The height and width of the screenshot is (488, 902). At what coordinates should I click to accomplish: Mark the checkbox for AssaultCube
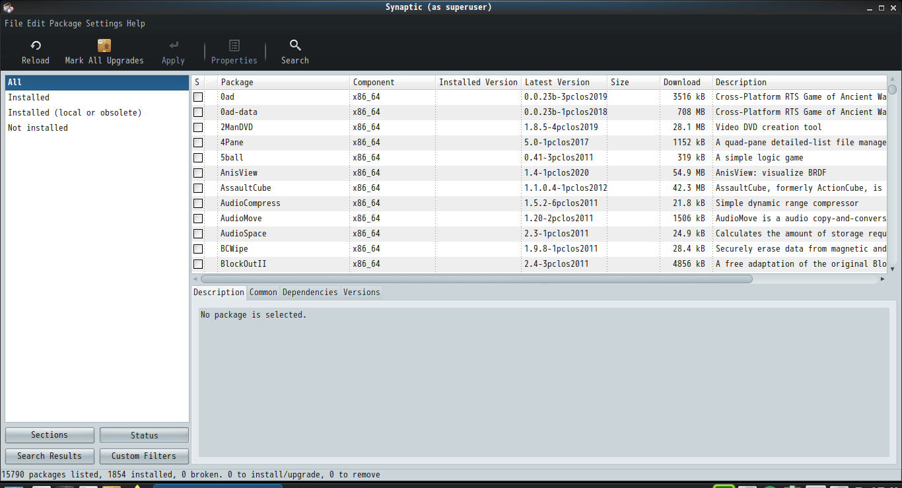point(198,188)
